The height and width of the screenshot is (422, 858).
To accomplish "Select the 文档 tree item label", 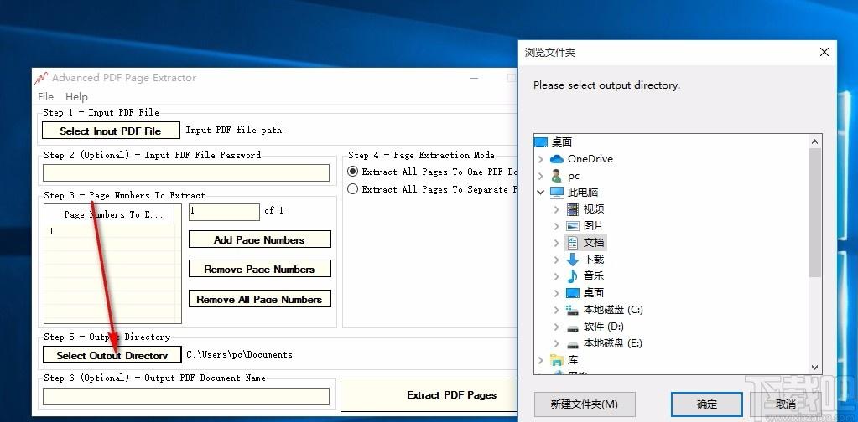I will tap(594, 242).
